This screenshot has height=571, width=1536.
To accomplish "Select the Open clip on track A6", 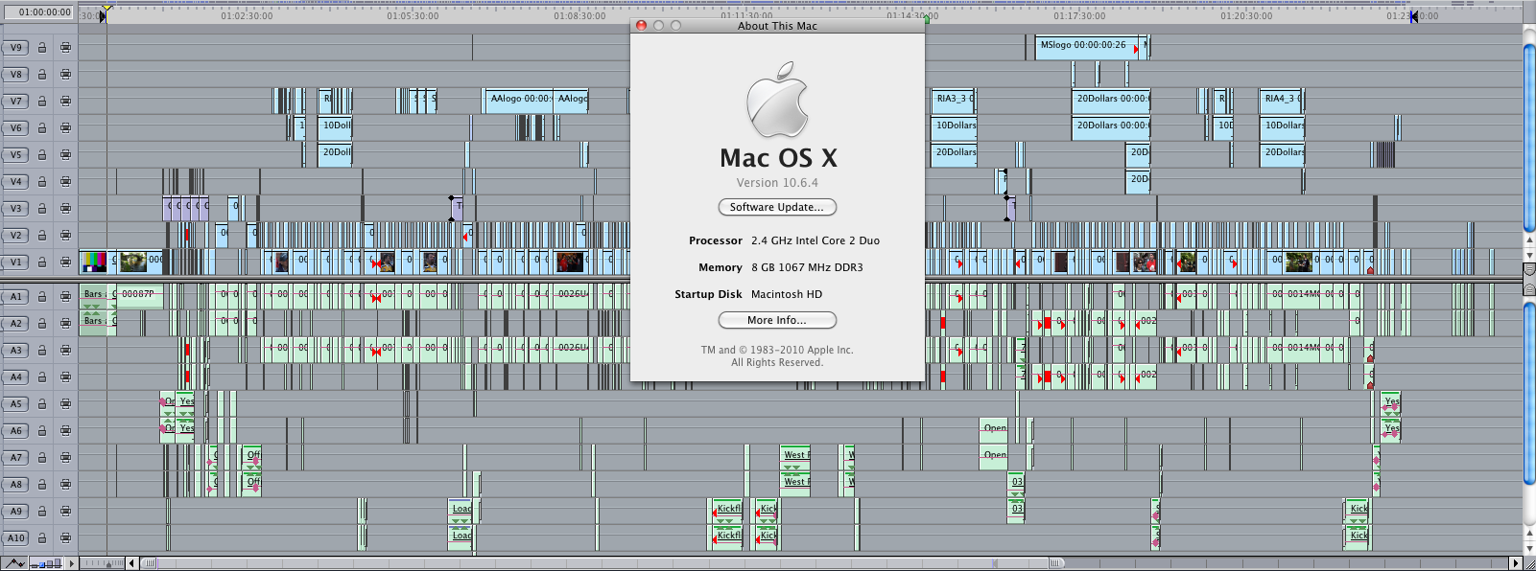I will pyautogui.click(x=995, y=430).
